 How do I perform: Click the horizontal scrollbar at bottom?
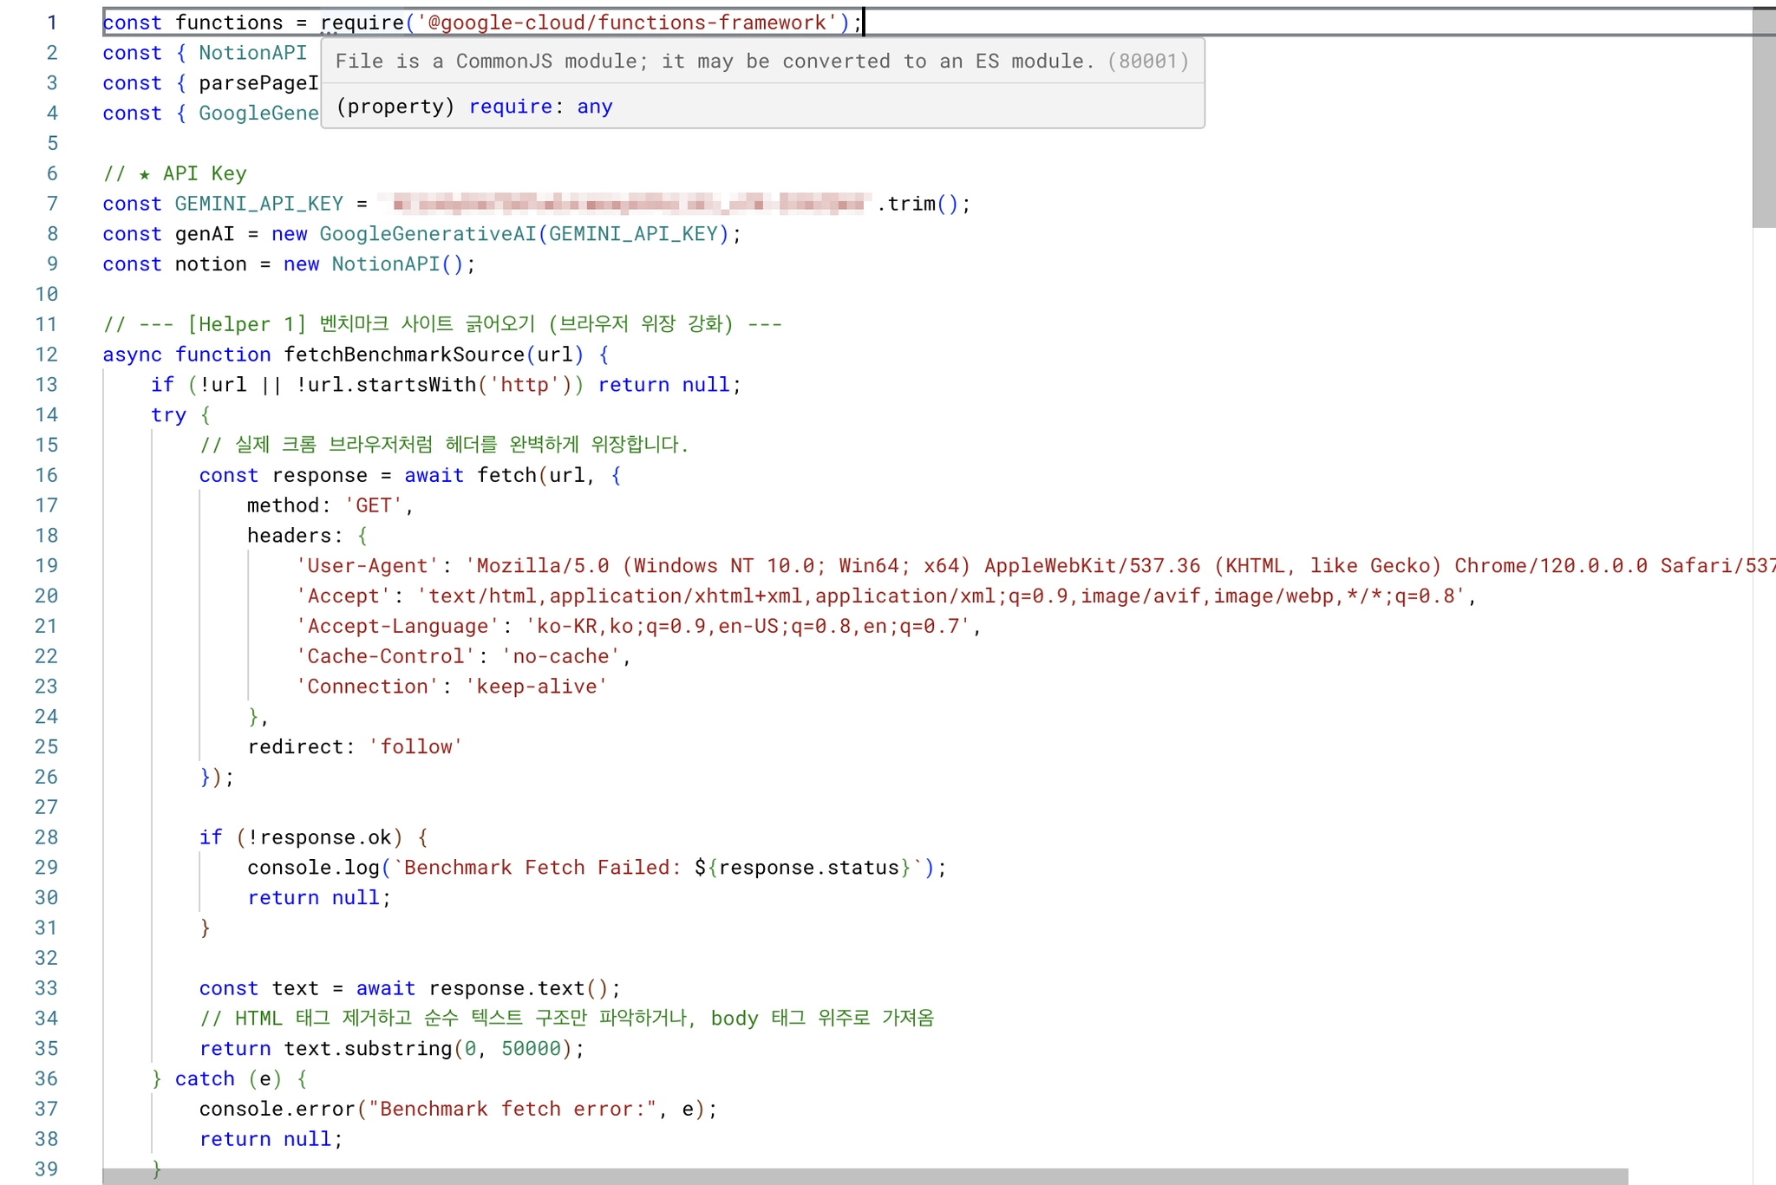pyautogui.click(x=865, y=1176)
